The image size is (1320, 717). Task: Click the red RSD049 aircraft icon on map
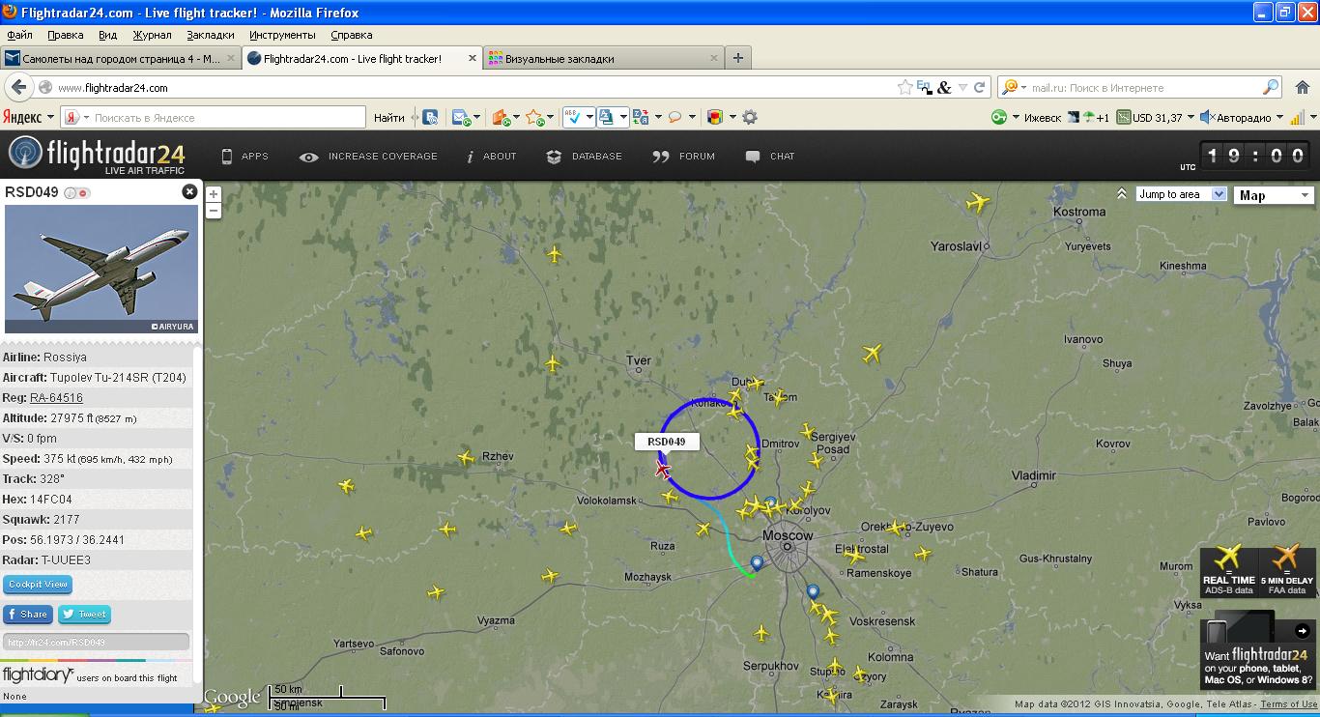click(x=663, y=470)
